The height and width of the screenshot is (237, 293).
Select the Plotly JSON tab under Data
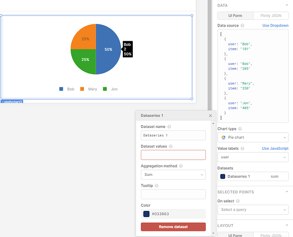271,16
